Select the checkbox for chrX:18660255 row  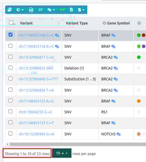pyautogui.click(x=11, y=111)
